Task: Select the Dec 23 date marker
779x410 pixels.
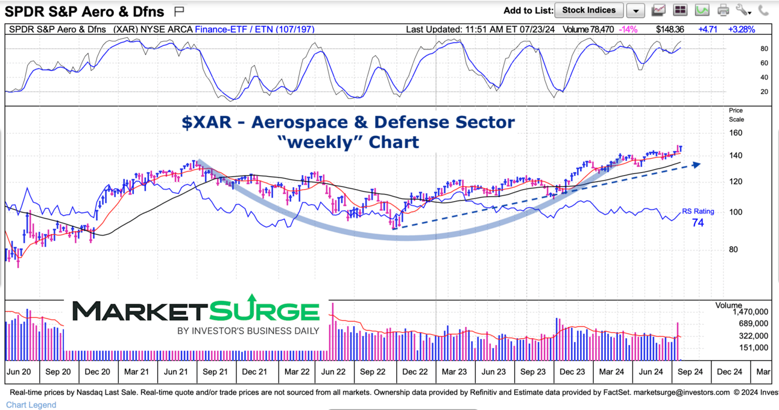Action: click(x=572, y=371)
